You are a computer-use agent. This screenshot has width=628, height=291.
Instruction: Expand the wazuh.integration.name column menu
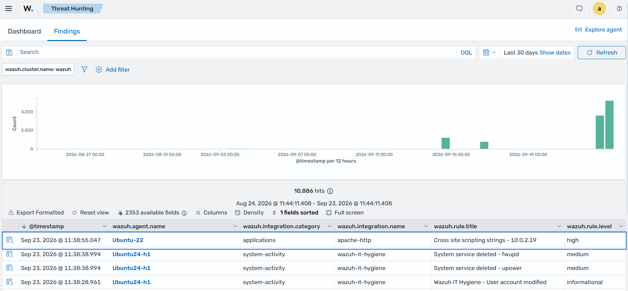pyautogui.click(x=426, y=226)
